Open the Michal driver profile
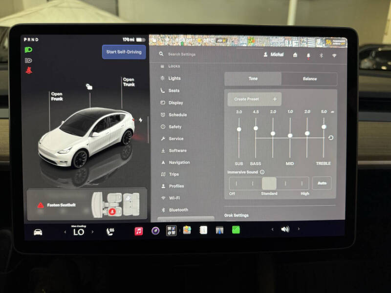 point(274,55)
